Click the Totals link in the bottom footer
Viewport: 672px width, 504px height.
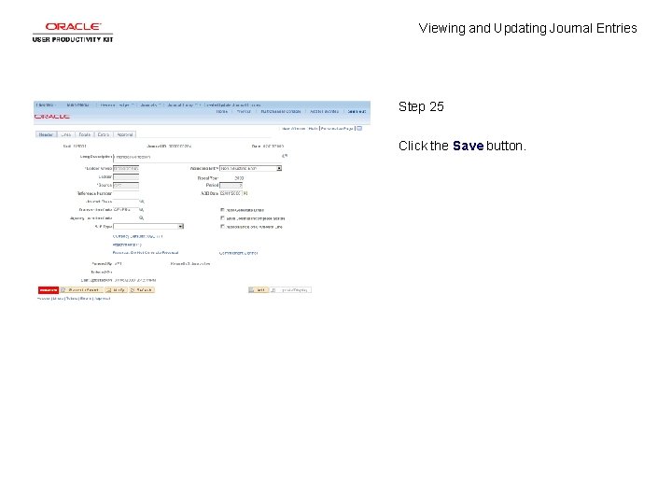(x=72, y=299)
